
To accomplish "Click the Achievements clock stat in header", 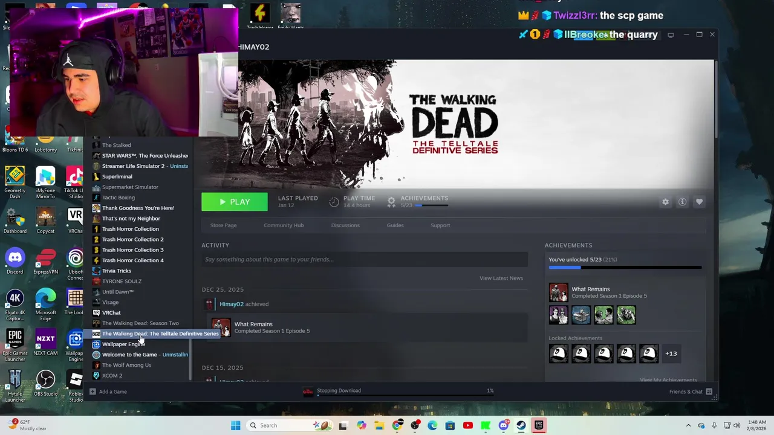I will pyautogui.click(x=391, y=201).
